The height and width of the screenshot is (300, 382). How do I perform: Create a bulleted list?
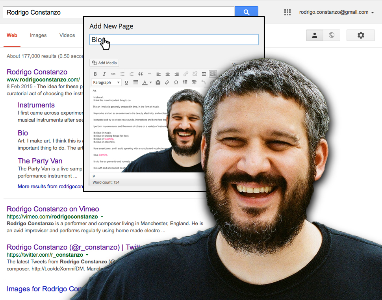(122, 74)
